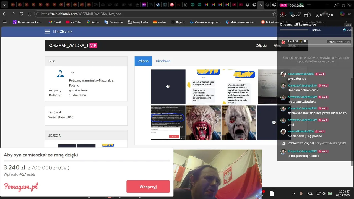Viewport: 354px width, 199px height.
Task: Click the Cel LIVE goal progress bar
Action: tap(320, 44)
